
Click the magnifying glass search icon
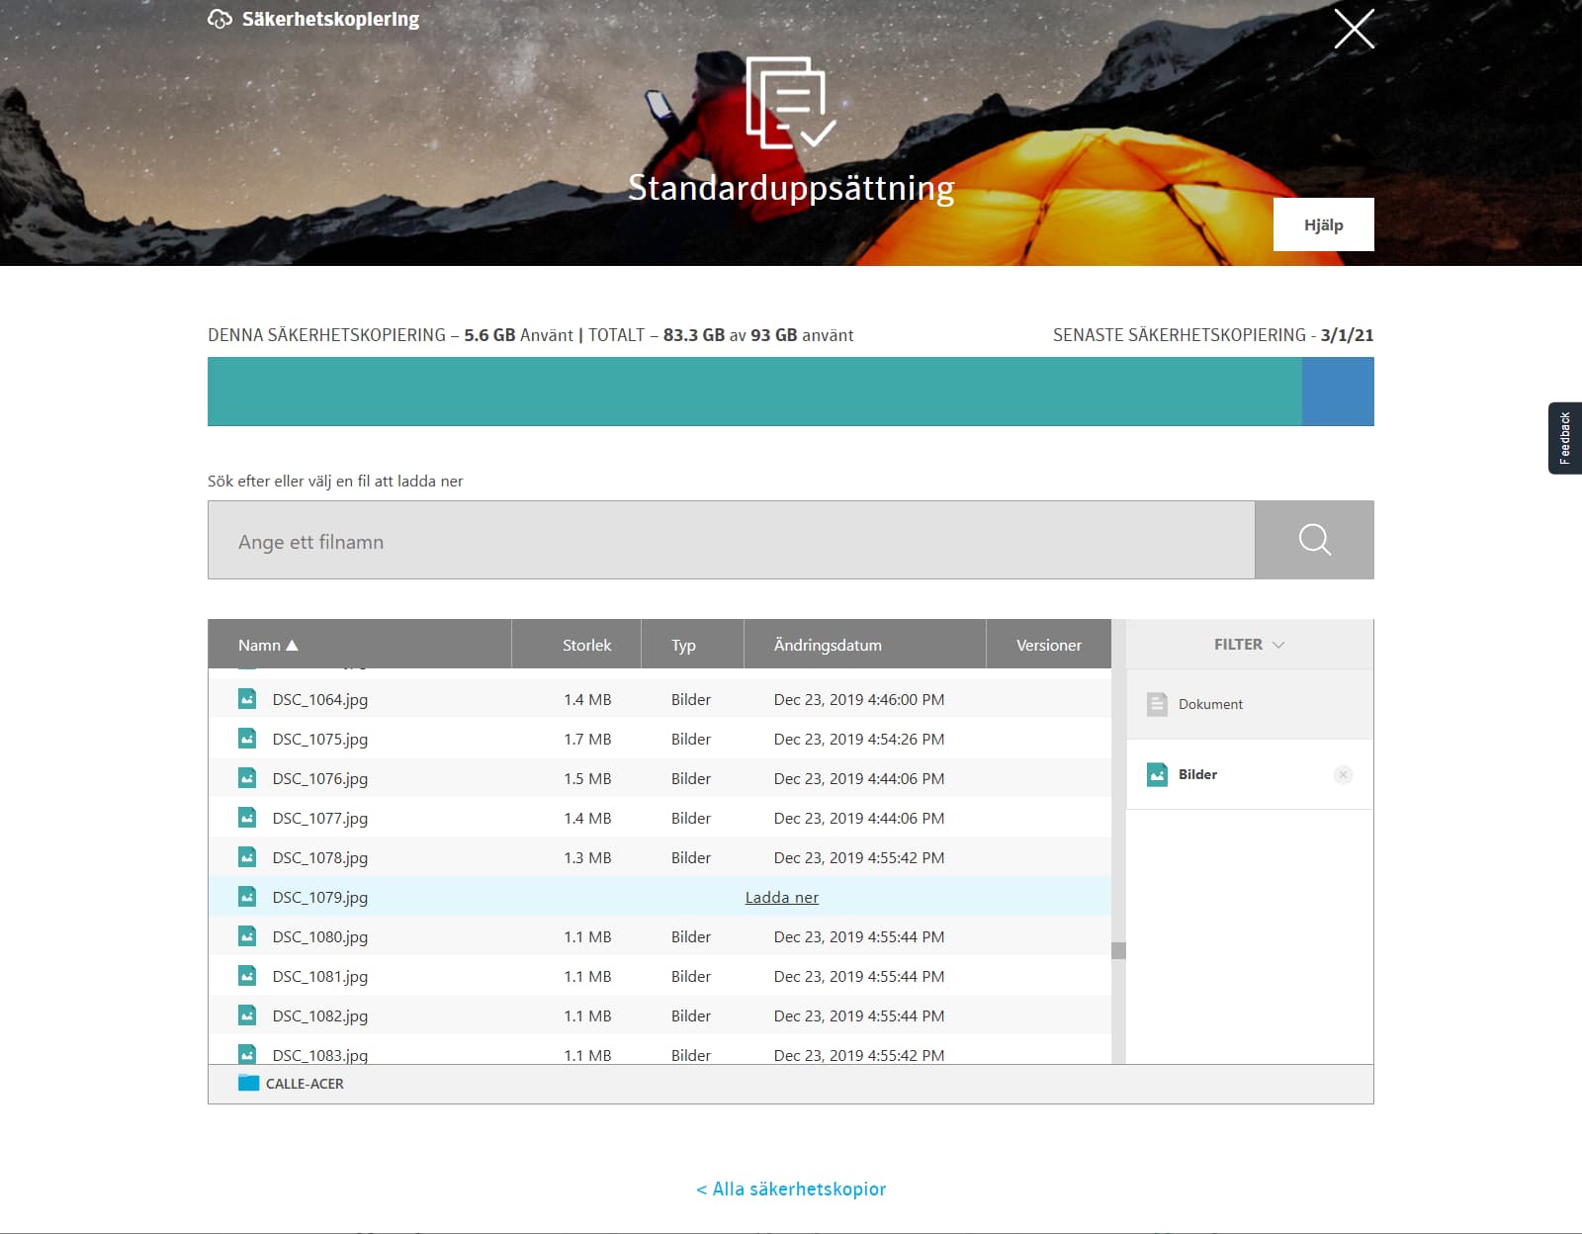click(x=1313, y=540)
